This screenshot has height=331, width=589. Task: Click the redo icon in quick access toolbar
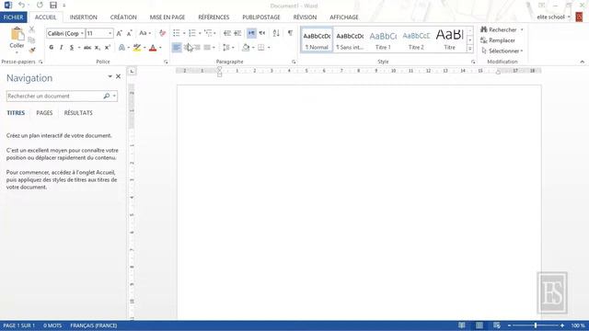coord(40,6)
